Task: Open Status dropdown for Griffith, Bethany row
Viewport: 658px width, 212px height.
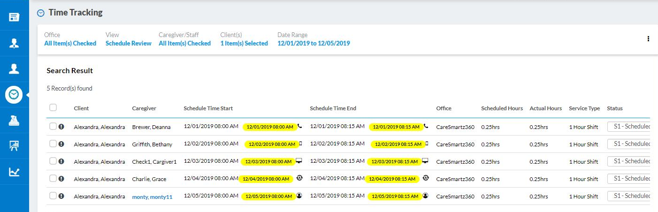Action: (x=629, y=144)
